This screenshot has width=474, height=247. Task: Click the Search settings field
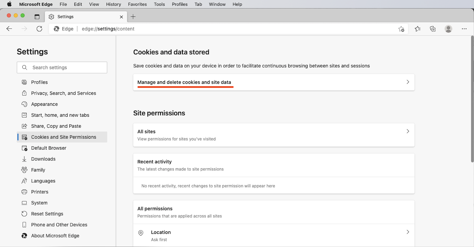pos(62,67)
